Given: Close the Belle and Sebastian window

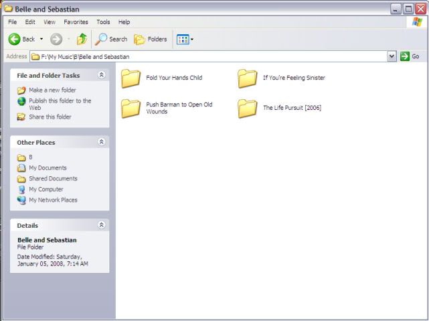Looking at the screenshot, I should point(420,9).
